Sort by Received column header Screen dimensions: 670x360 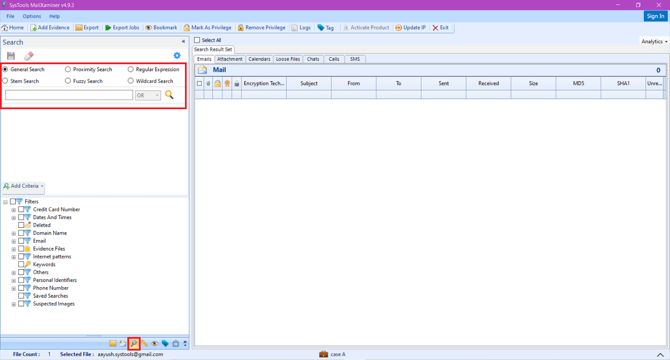coord(489,83)
